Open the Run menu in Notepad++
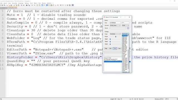Screen dimensions: 178x100 pos(39,3)
